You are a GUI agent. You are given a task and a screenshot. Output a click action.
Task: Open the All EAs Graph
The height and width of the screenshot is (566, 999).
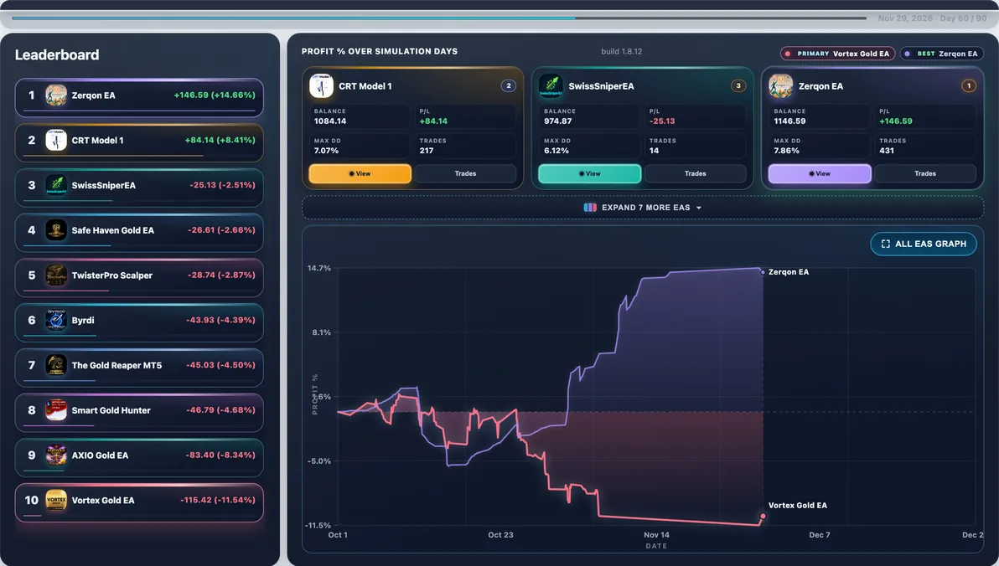coord(924,244)
